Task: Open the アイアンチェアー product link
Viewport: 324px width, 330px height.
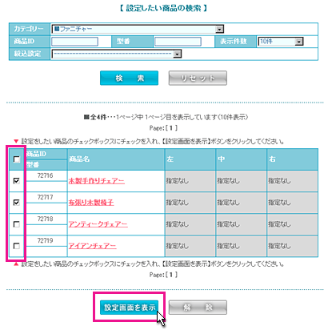Action: pyautogui.click(x=93, y=246)
